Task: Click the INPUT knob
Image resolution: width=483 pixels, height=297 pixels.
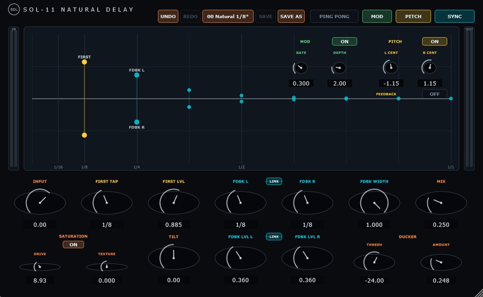Action: coord(40,202)
